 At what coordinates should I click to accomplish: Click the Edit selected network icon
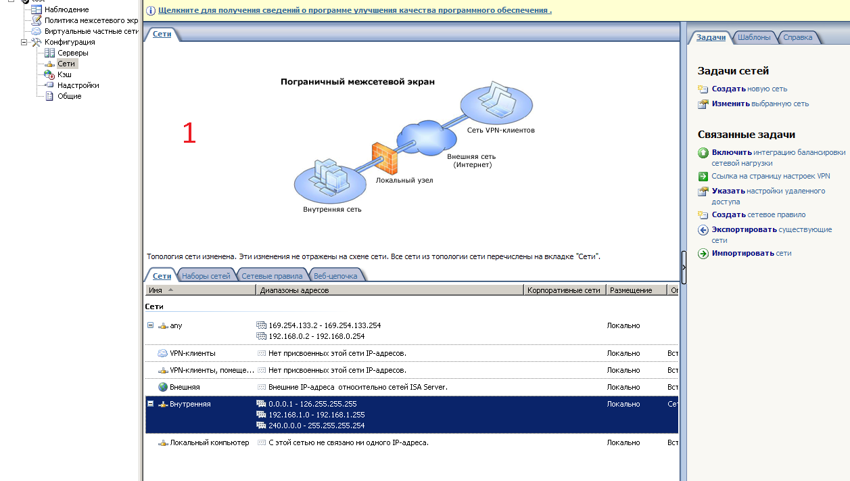click(x=703, y=104)
